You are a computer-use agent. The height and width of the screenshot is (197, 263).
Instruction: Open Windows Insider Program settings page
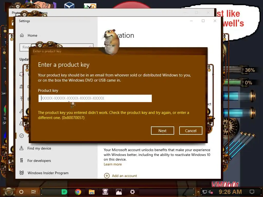point(48,173)
